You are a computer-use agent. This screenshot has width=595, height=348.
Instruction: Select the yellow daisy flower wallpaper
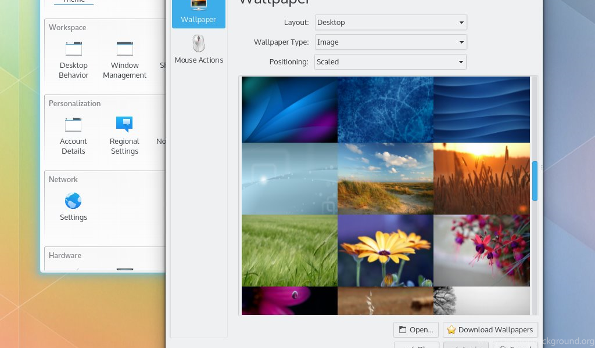(385, 251)
